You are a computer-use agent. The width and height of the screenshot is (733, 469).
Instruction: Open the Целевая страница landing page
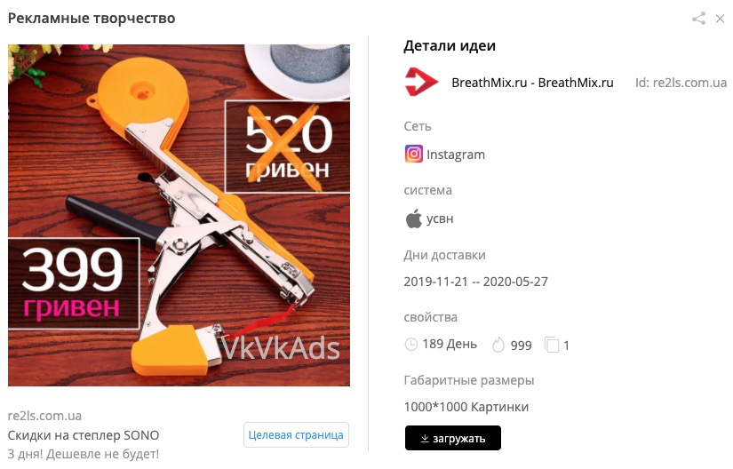click(x=296, y=435)
